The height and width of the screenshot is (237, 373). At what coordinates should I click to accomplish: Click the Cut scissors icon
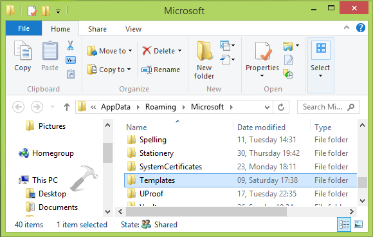70,46
